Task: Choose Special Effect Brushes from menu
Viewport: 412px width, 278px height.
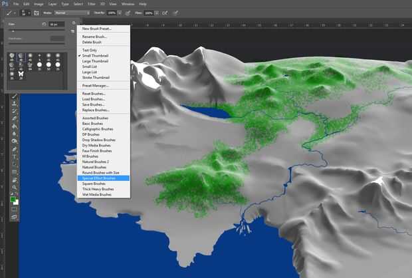Action: (99, 178)
